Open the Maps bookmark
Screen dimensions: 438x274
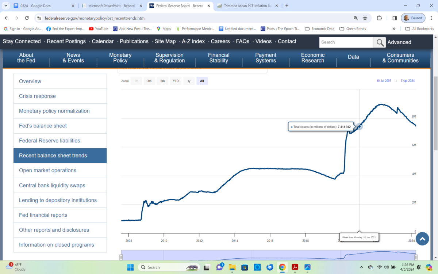tap(164, 28)
